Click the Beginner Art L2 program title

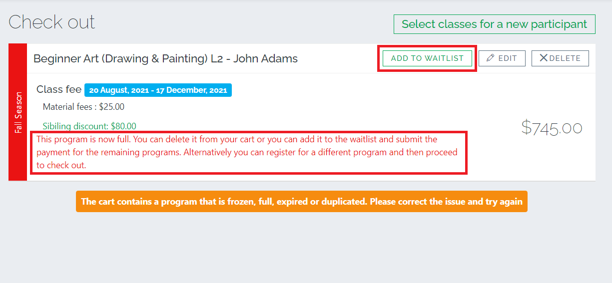[x=165, y=58]
